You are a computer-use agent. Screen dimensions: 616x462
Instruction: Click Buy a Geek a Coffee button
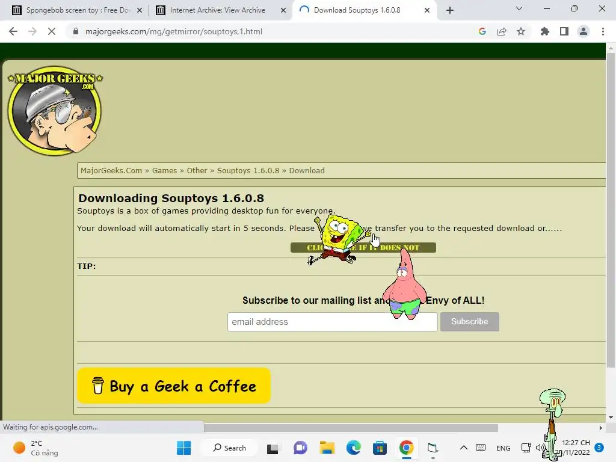pyautogui.click(x=174, y=386)
